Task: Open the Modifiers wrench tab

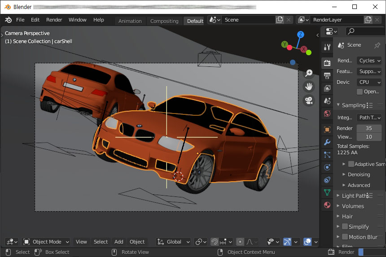Action: pyautogui.click(x=327, y=142)
